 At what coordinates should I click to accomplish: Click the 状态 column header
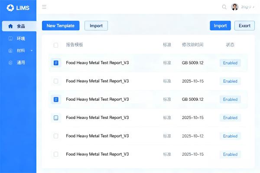coord(230,45)
